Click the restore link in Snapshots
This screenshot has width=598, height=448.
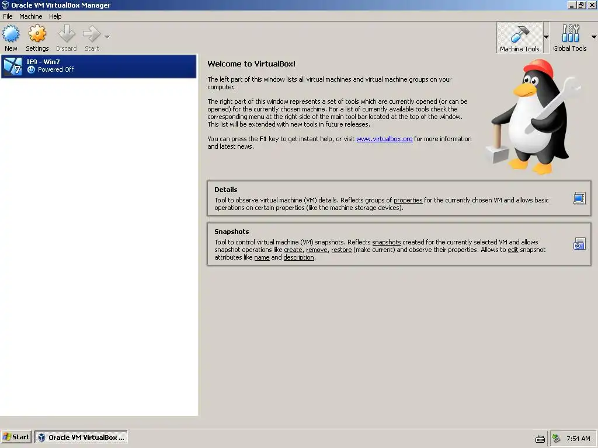click(x=341, y=250)
